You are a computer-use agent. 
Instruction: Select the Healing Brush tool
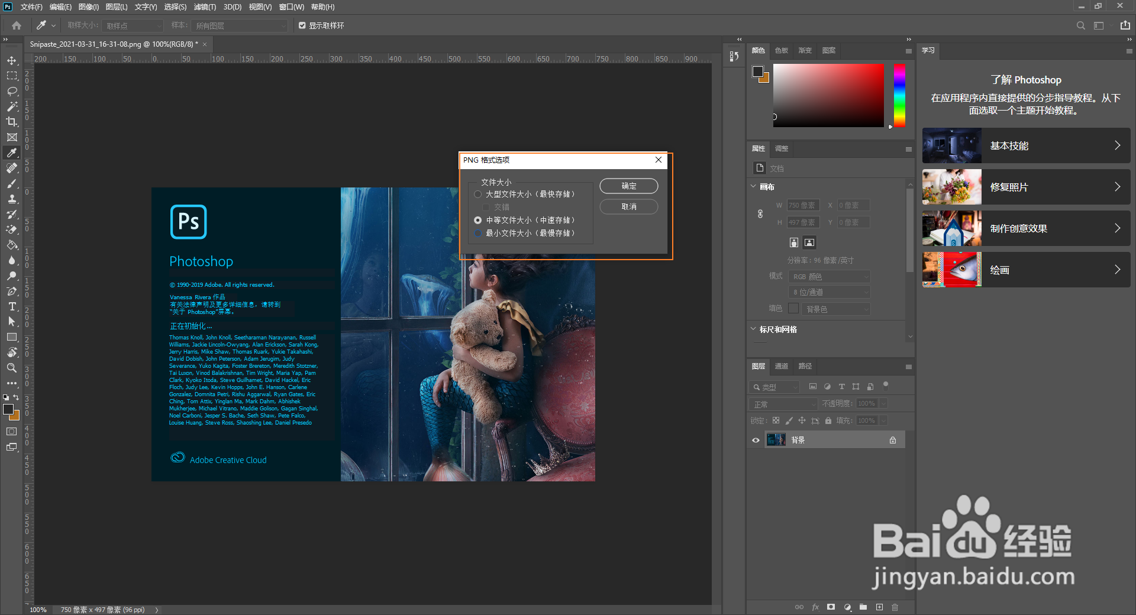tap(12, 168)
